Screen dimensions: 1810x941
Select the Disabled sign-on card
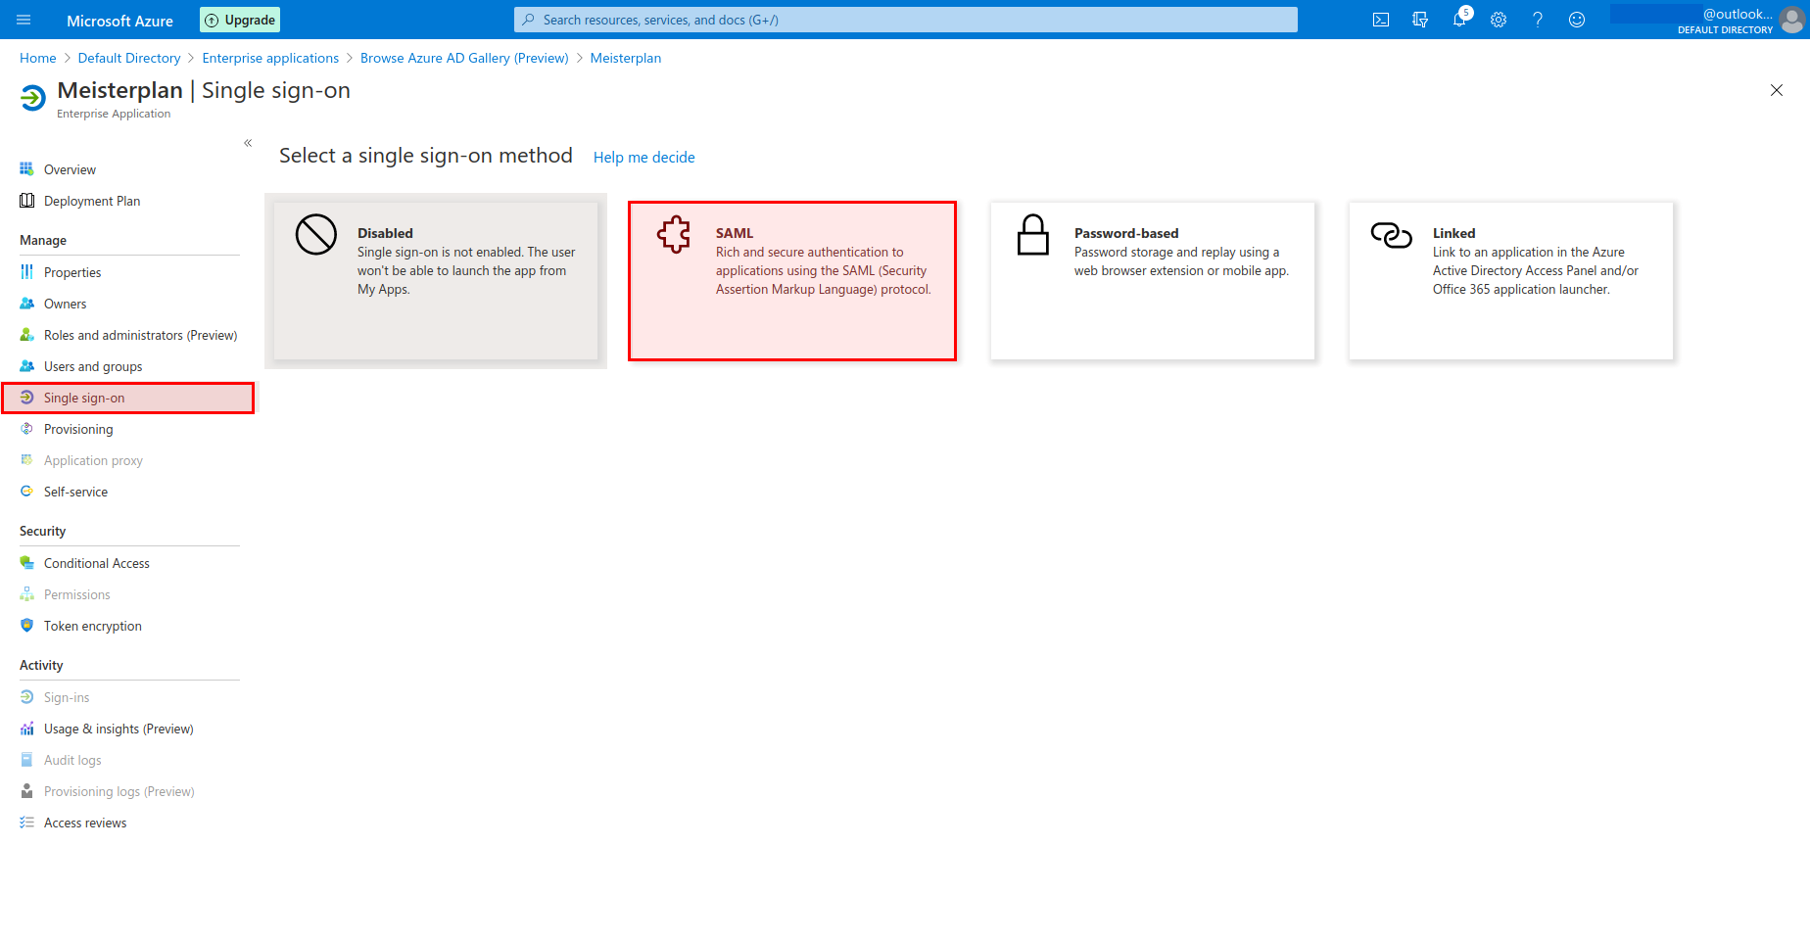coord(436,281)
